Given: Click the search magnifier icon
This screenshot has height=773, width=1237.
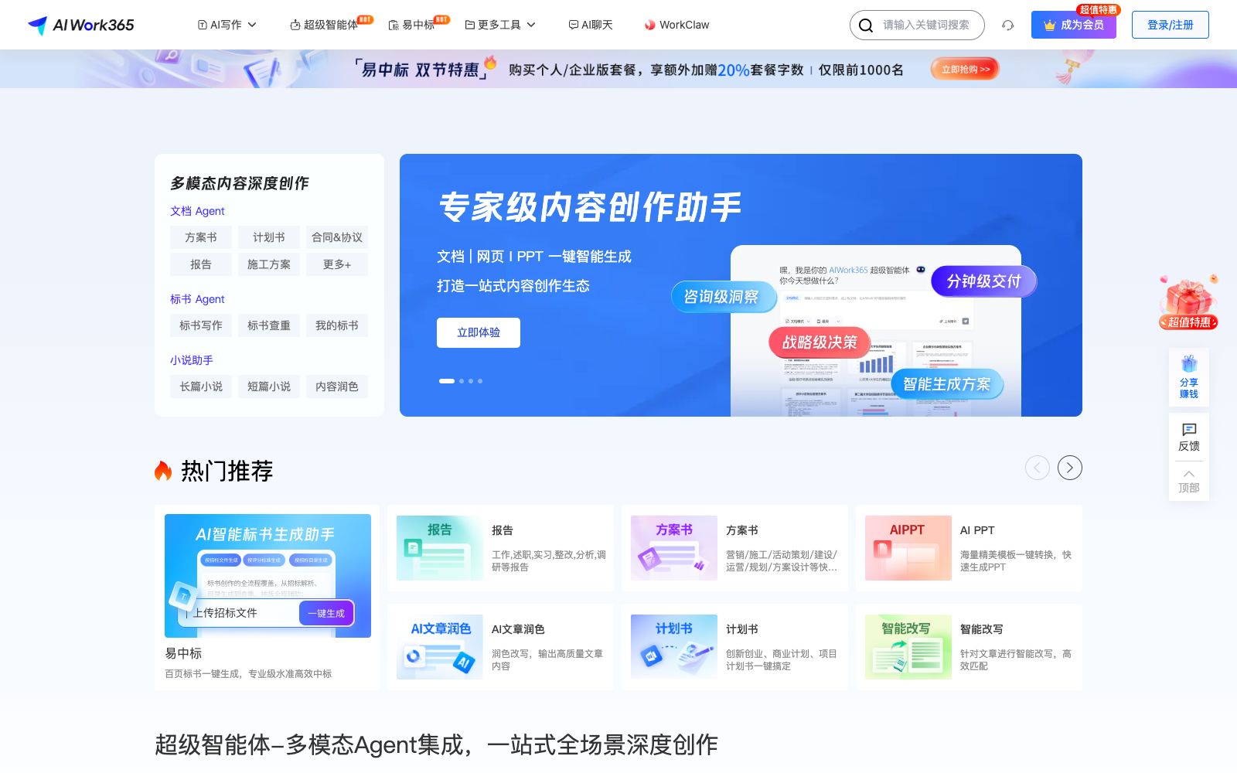Looking at the screenshot, I should tap(866, 25).
